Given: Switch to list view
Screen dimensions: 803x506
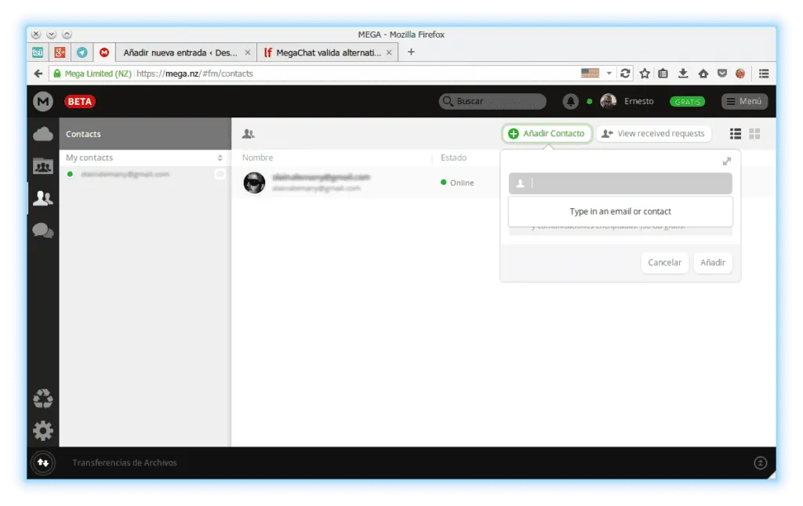Looking at the screenshot, I should click(x=736, y=133).
